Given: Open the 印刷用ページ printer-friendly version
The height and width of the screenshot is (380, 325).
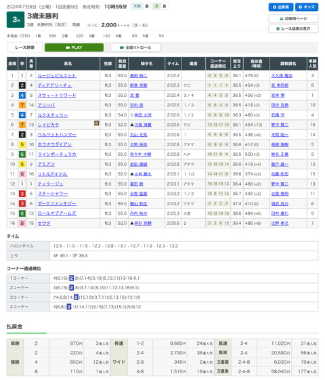Looking at the screenshot, I should click(x=293, y=19).
